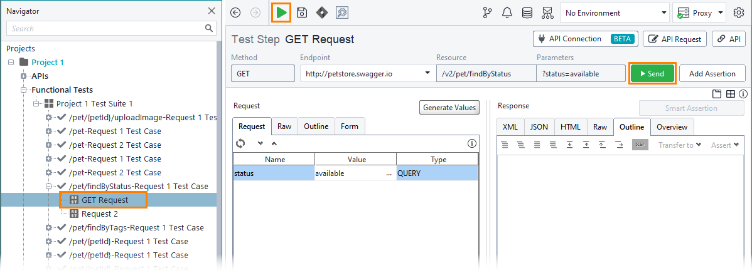Click the info icon below Add Assertion
The image size is (752, 273).
tap(743, 94)
